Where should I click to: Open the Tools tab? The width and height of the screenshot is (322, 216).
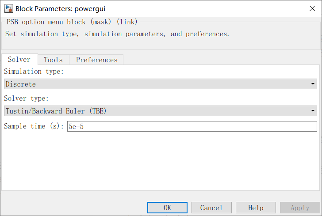click(53, 60)
